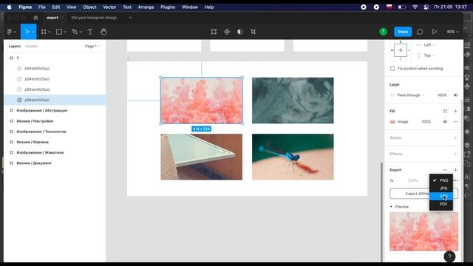
Task: Select the Hand tool
Action: (x=103, y=32)
